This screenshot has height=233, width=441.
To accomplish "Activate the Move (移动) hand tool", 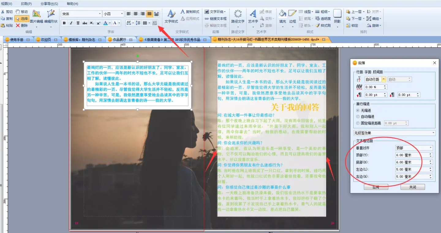I will pyautogui.click(x=22, y=12).
